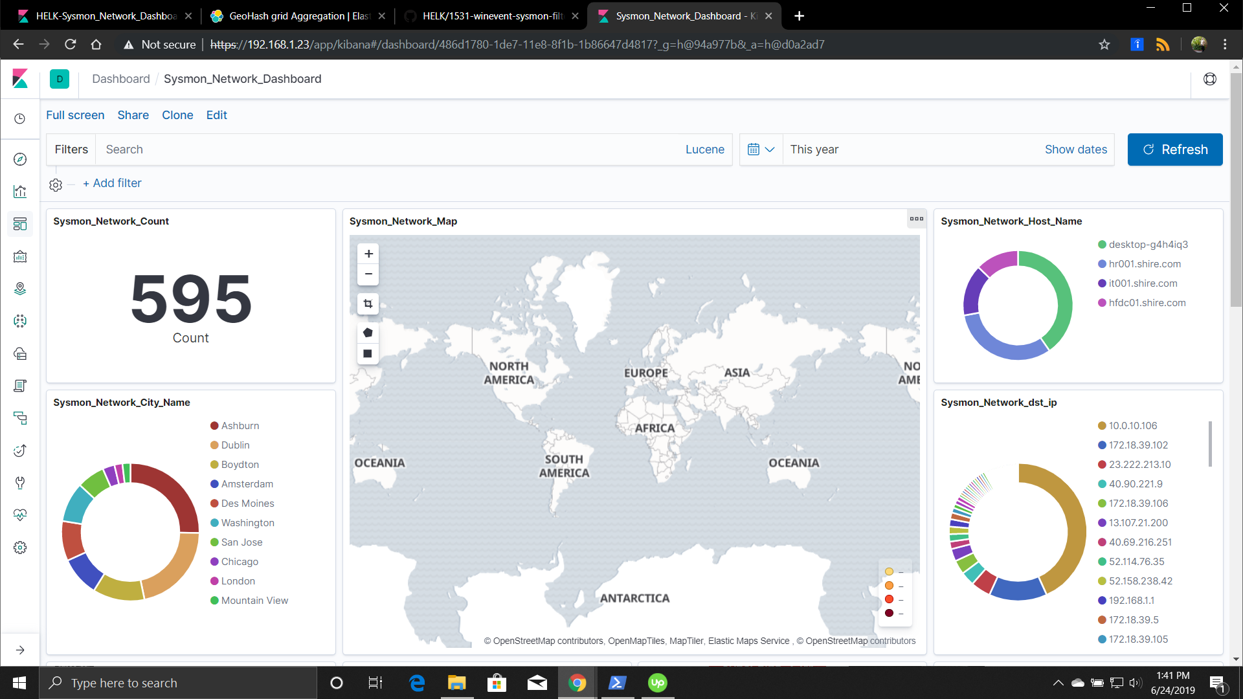This screenshot has width=1243, height=699.
Task: Open Dev Tools using the wrench icon
Action: click(20, 483)
